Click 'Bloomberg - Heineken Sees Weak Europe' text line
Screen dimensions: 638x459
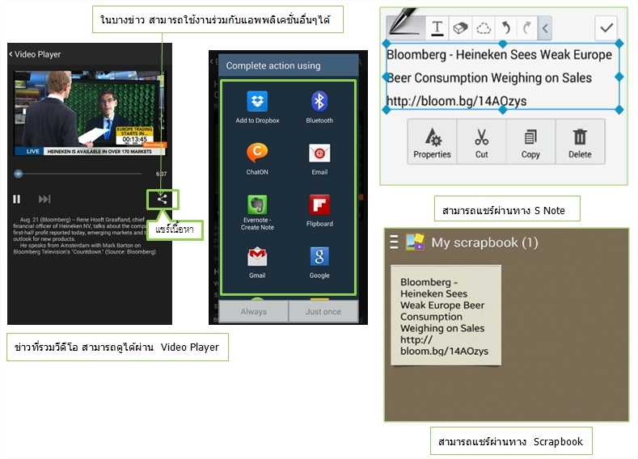point(499,54)
